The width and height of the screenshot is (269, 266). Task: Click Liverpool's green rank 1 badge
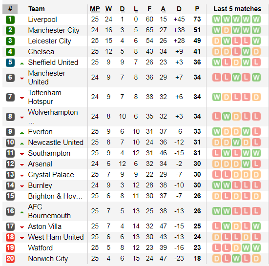(x=10, y=20)
